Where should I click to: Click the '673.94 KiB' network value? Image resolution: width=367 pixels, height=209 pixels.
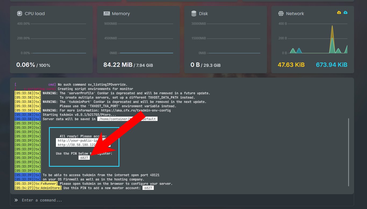[332, 65]
